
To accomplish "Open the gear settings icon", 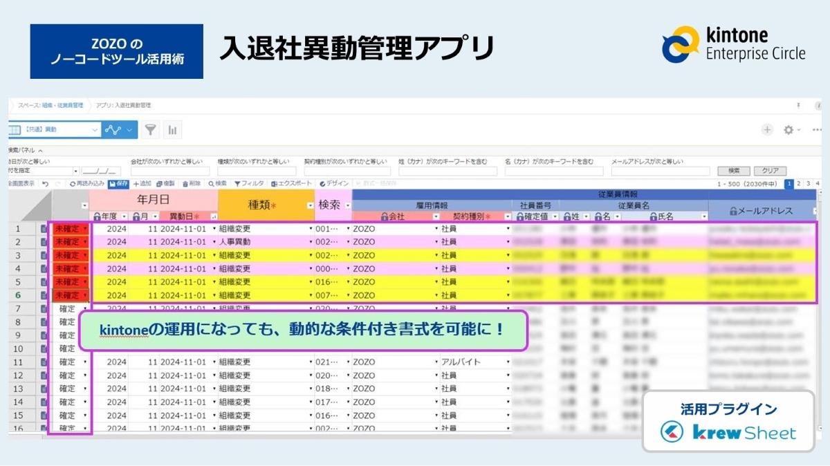I will tap(788, 130).
